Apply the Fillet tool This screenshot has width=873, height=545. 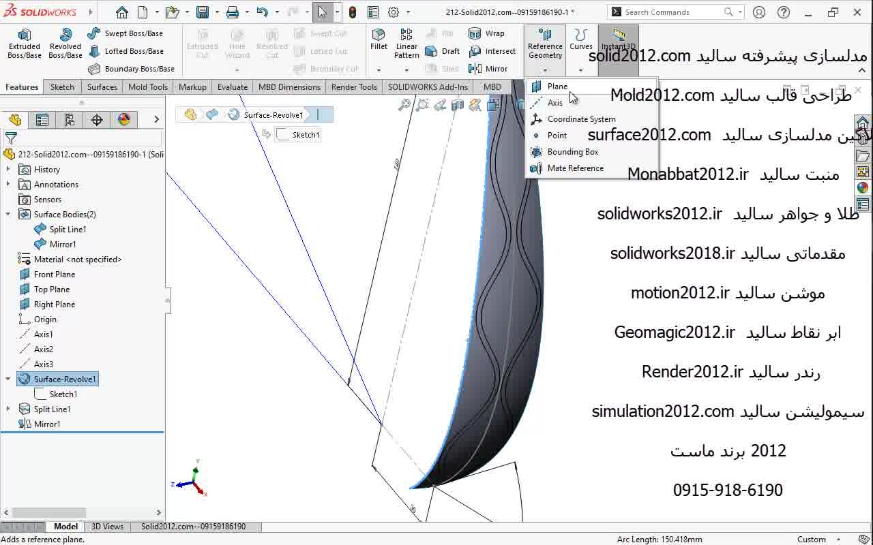coord(379,40)
